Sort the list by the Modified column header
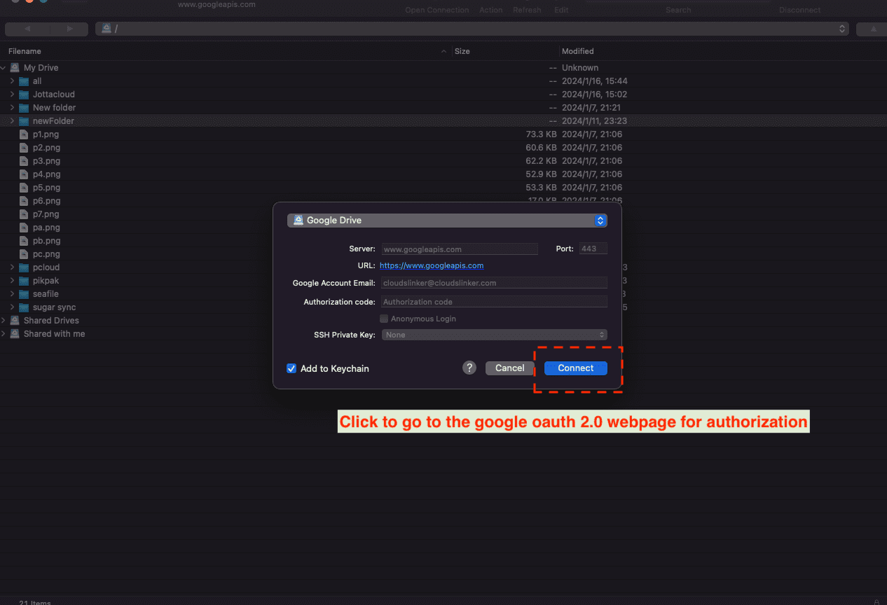Image resolution: width=887 pixels, height=605 pixels. [578, 51]
